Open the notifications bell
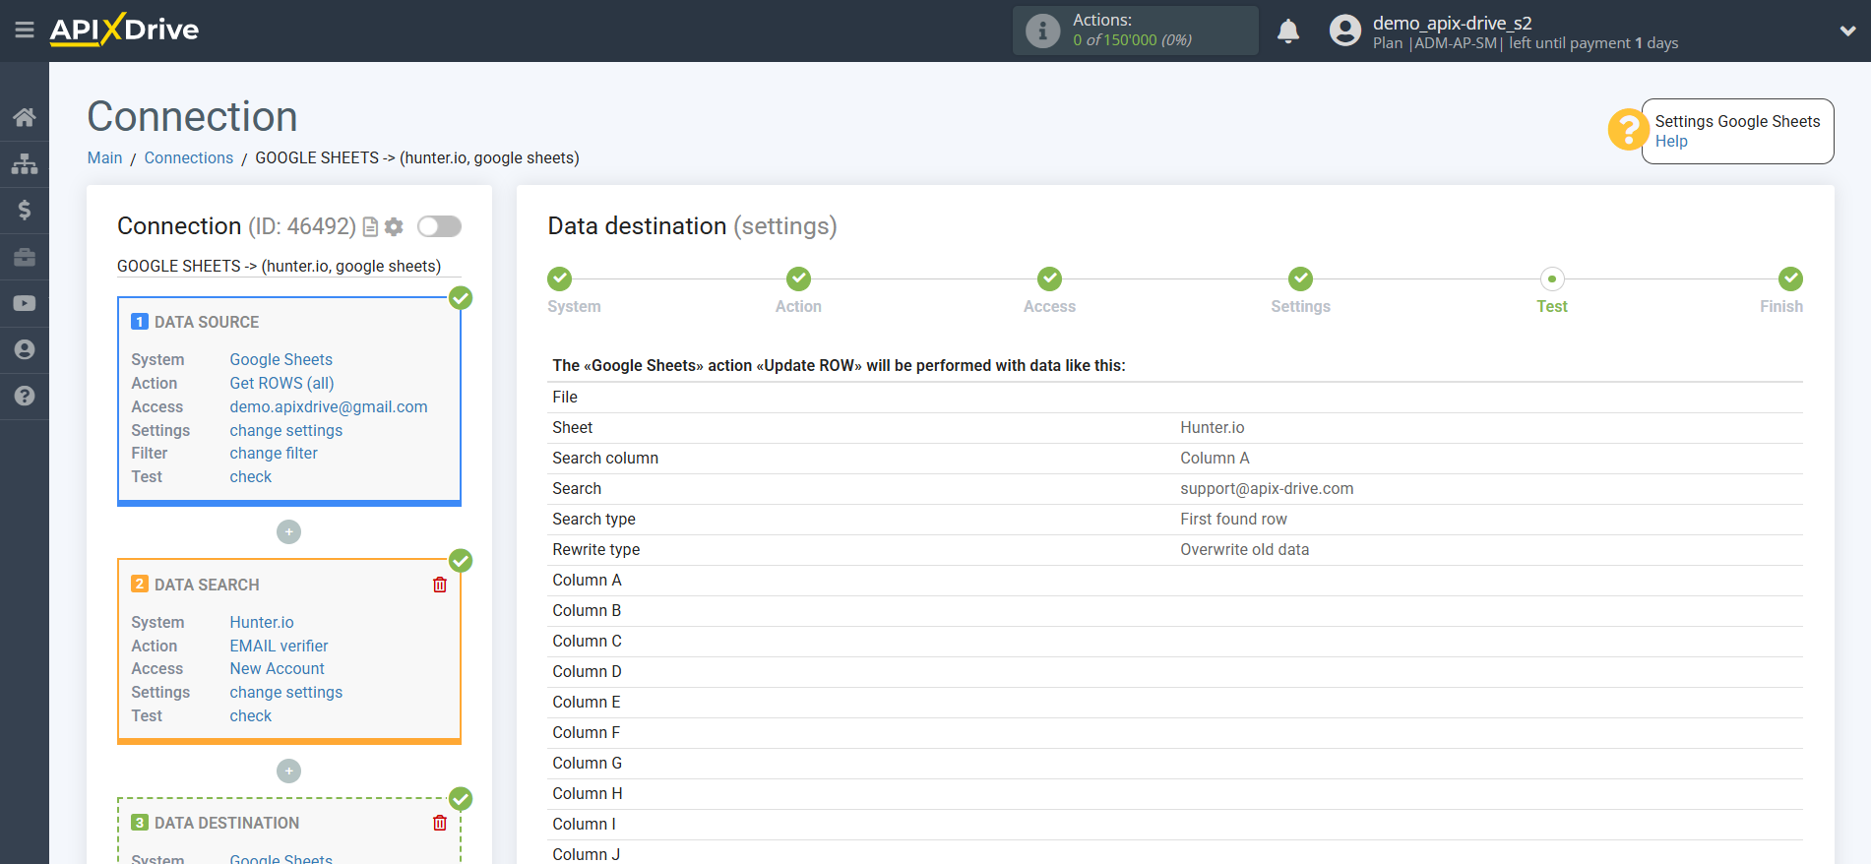1871x864 pixels. pyautogui.click(x=1288, y=31)
